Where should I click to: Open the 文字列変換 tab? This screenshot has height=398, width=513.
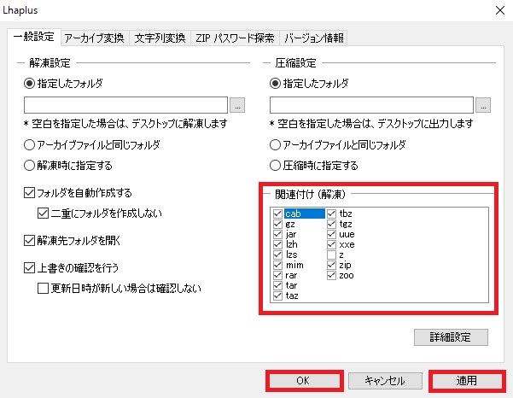click(x=160, y=38)
